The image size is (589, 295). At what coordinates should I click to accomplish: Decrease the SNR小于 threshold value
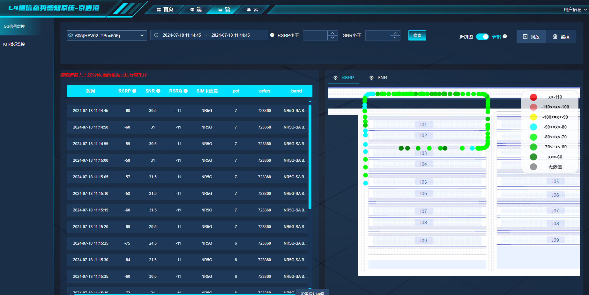click(395, 38)
